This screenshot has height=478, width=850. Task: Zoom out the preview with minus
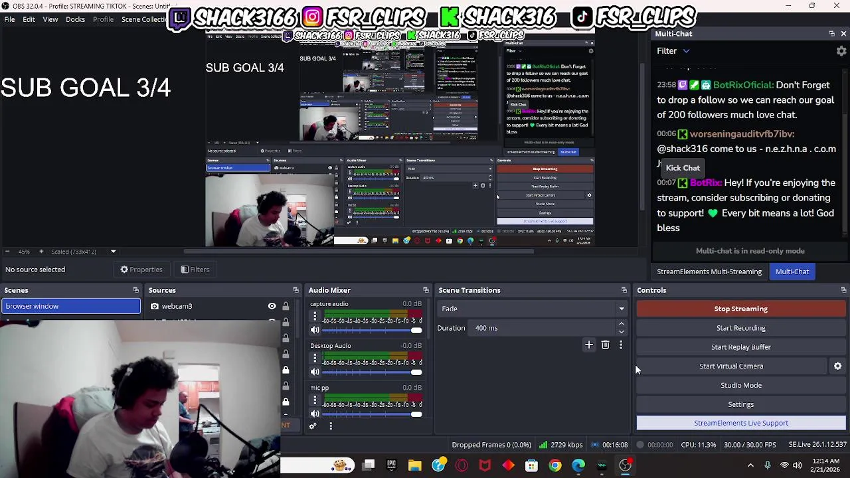point(7,252)
